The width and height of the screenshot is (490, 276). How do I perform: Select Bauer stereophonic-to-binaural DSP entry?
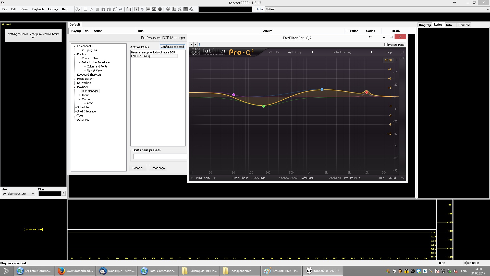point(153,52)
